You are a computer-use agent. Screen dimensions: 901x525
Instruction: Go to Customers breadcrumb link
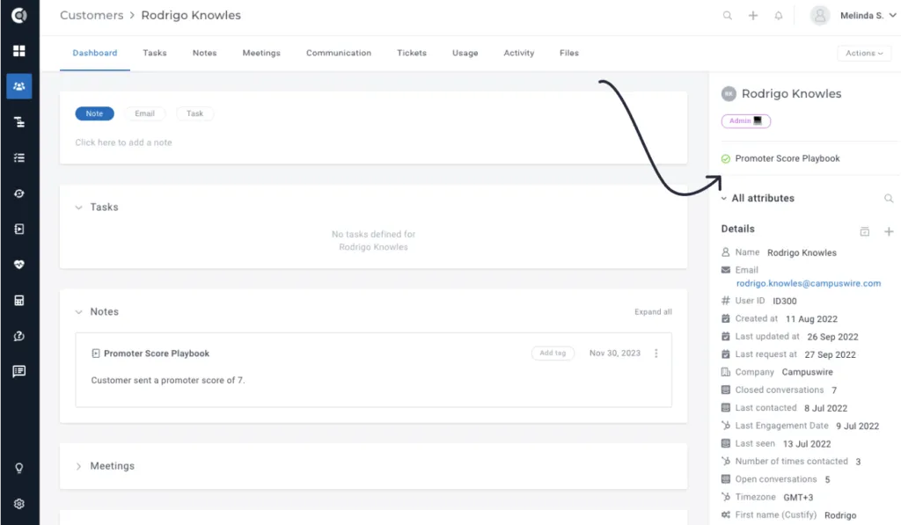click(92, 16)
